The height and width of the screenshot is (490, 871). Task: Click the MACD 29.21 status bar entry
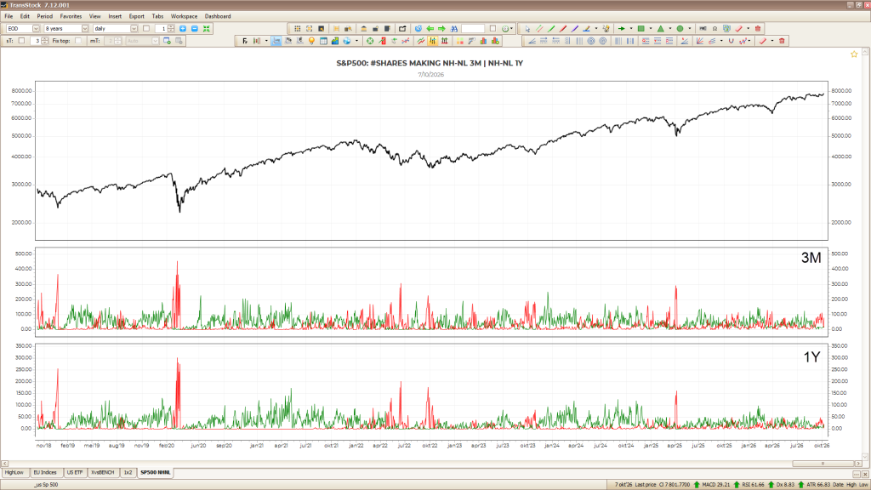[x=715, y=484]
